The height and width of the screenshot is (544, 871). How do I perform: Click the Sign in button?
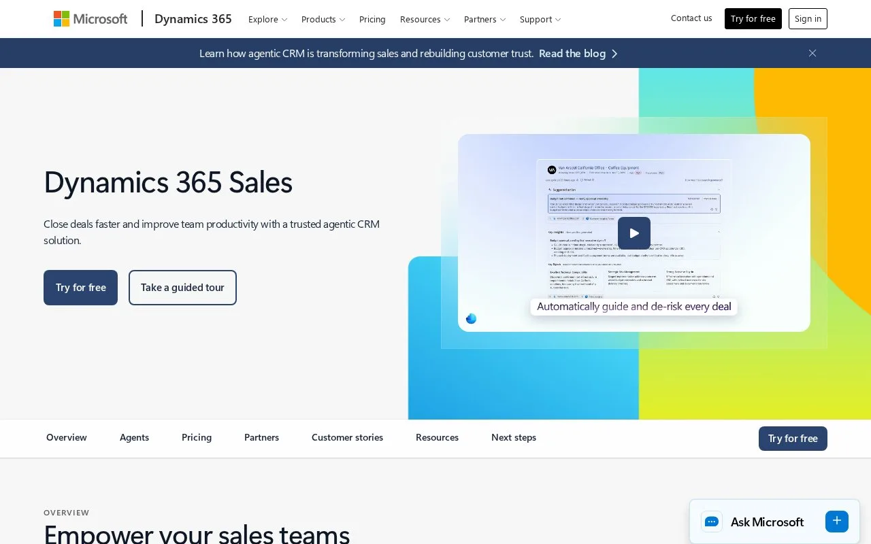pos(808,18)
